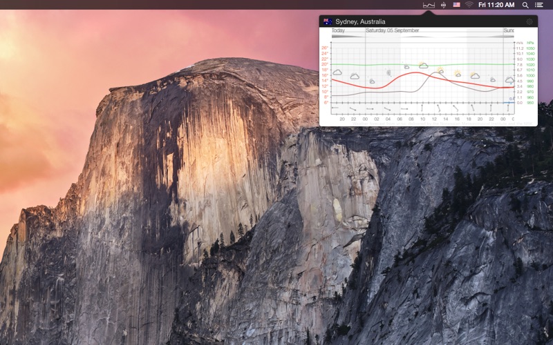Click the hPa pressure axis label

(530, 43)
